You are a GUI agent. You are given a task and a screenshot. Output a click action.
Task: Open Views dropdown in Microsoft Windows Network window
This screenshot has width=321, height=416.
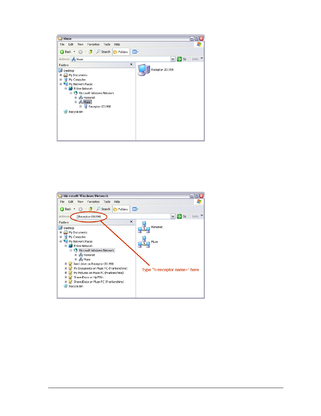[x=135, y=209]
